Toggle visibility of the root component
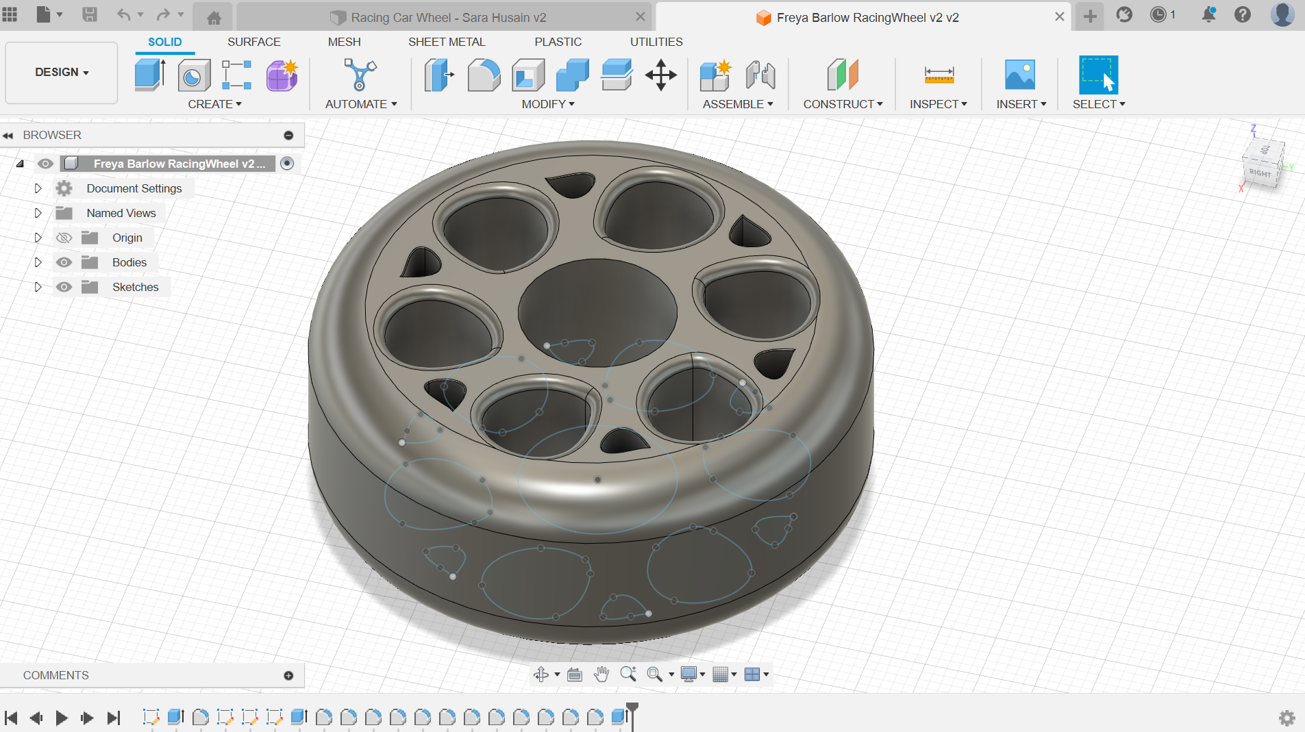The image size is (1305, 732). (45, 164)
